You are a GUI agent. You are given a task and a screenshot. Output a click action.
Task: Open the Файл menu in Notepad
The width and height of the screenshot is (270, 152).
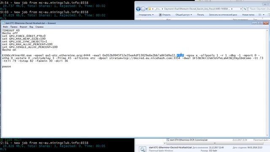point(5,27)
